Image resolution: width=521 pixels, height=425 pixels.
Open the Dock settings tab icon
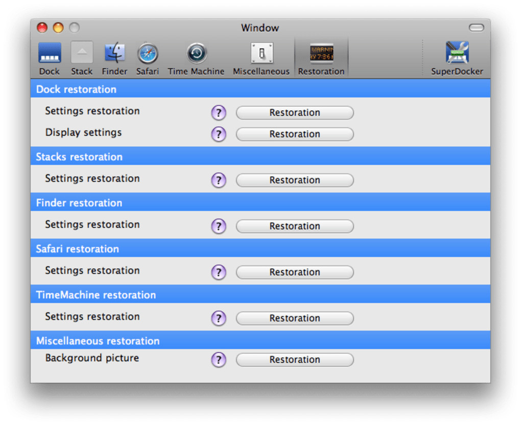(x=50, y=53)
